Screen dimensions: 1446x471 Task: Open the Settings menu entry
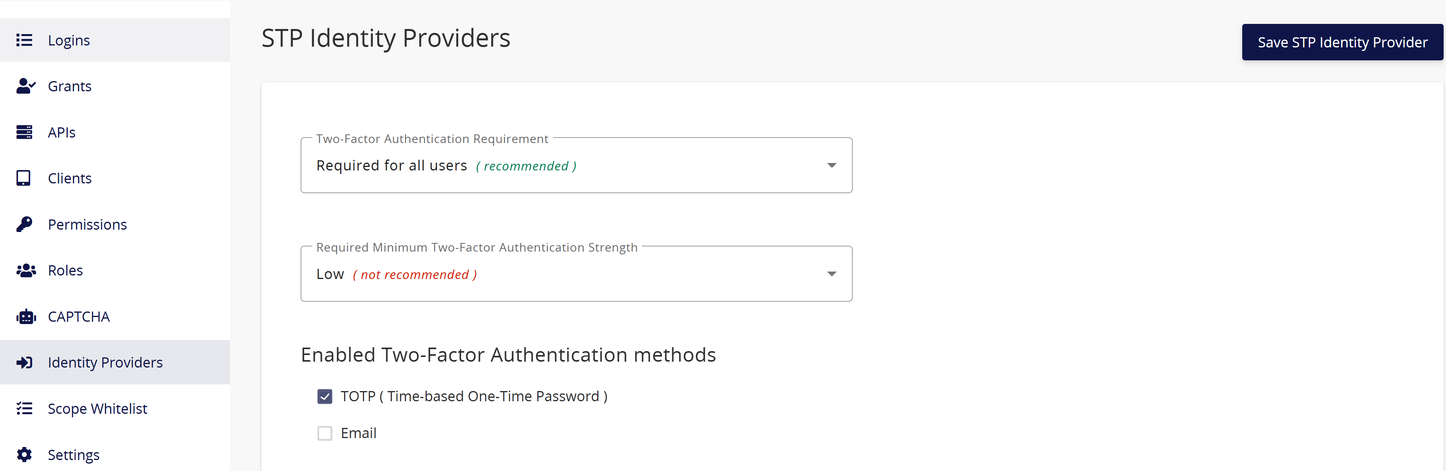[x=115, y=454]
